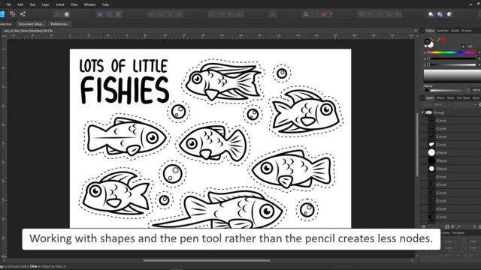Click the FISHIES title text on canvas
481x270 pixels.
tap(125, 91)
